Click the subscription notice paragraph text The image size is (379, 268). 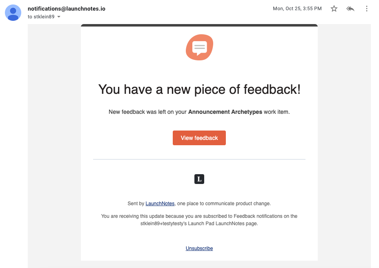[x=199, y=220]
